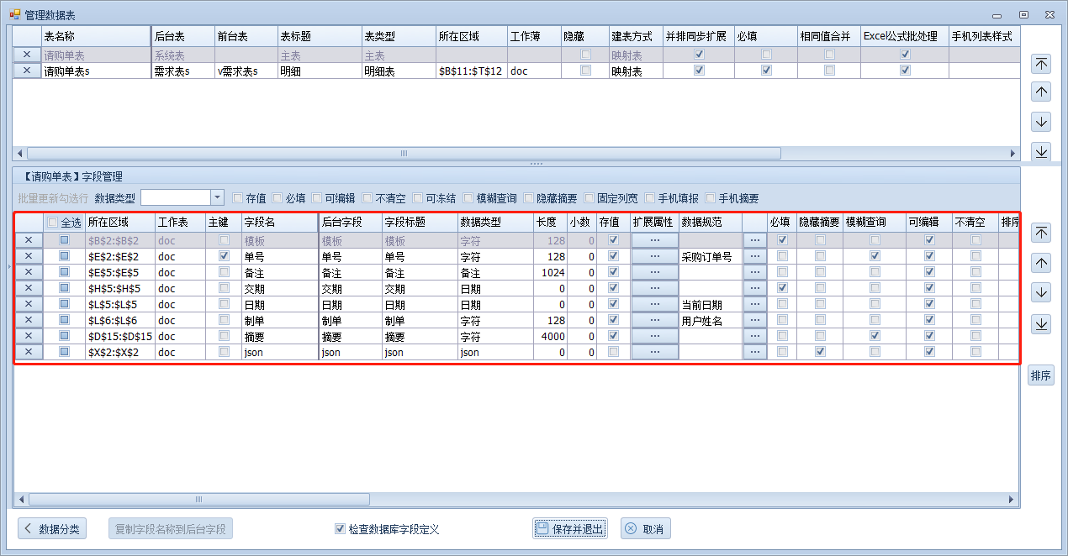Viewport: 1068px width, 556px height.
Task: Click the 取消 button
Action: [645, 529]
